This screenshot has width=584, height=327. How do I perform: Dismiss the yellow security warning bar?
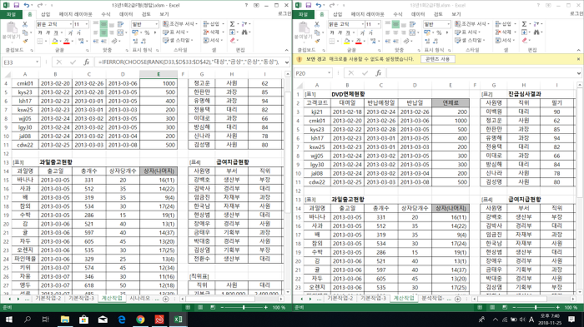(578, 59)
